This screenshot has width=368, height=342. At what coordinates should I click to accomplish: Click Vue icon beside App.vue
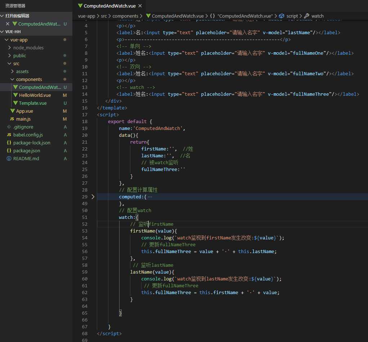tap(13, 111)
